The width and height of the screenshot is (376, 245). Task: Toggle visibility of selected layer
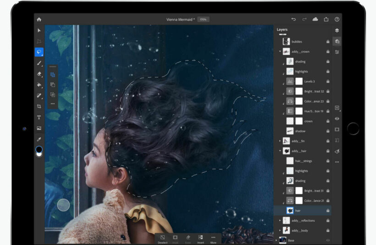point(337,119)
